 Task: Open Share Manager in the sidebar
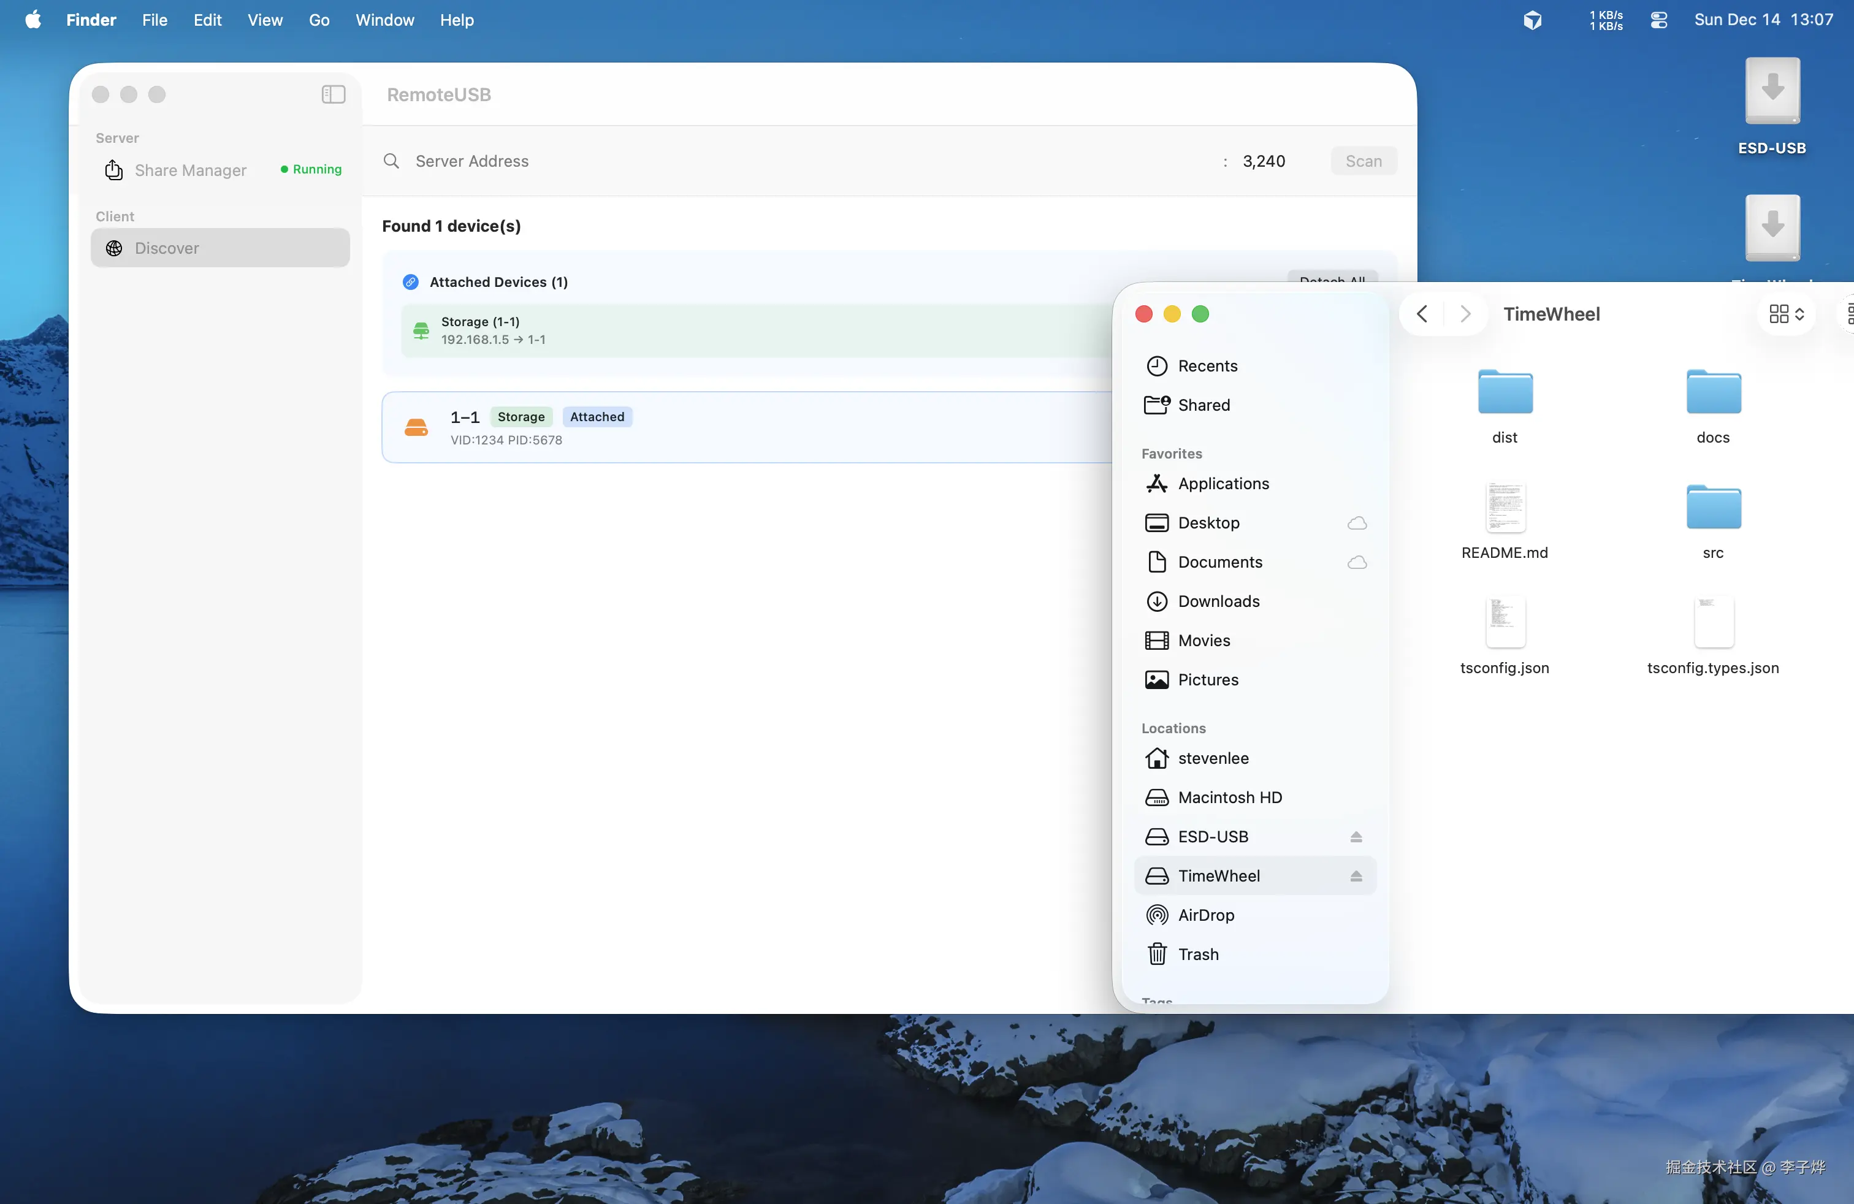click(x=190, y=170)
